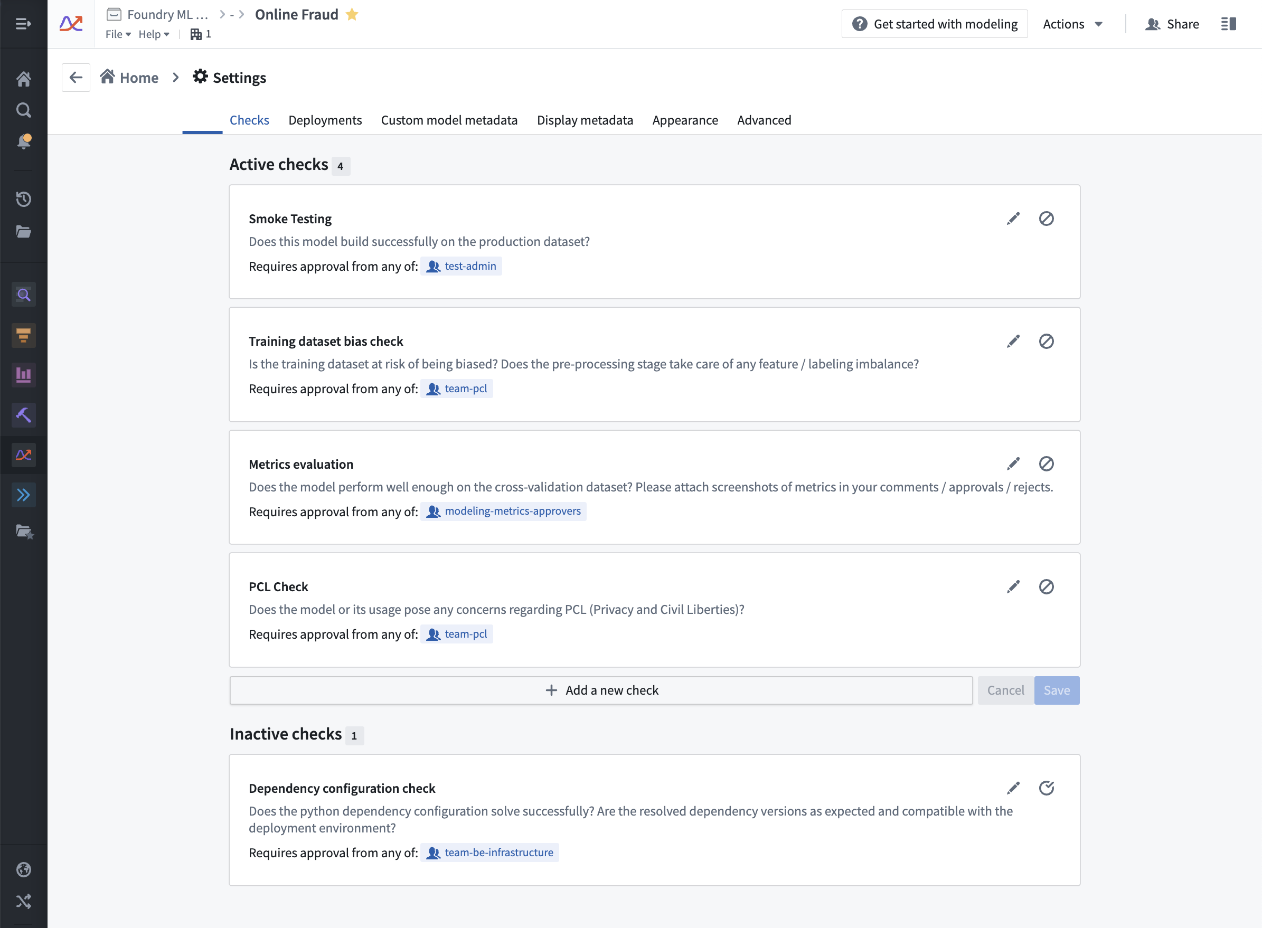Switch to Custom model metadata tab
Image resolution: width=1262 pixels, height=928 pixels.
tap(449, 120)
